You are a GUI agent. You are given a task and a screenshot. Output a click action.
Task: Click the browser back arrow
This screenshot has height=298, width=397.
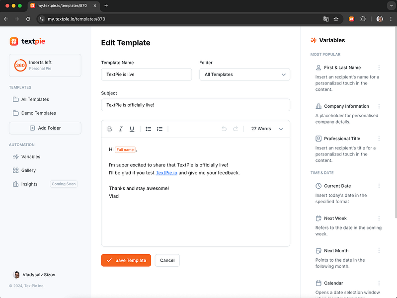coord(6,19)
